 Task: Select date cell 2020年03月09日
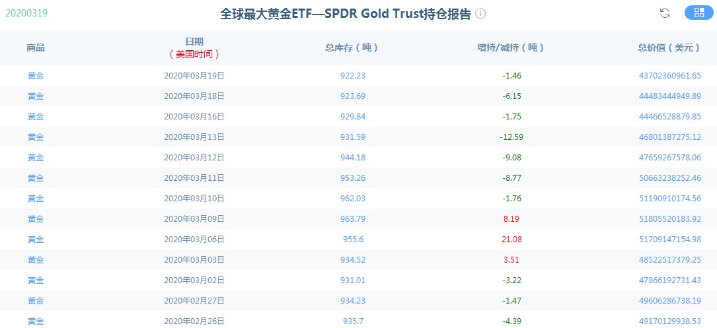click(x=194, y=219)
